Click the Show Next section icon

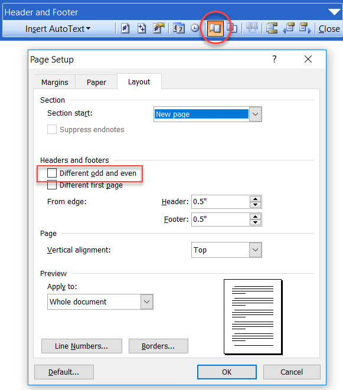pos(305,28)
